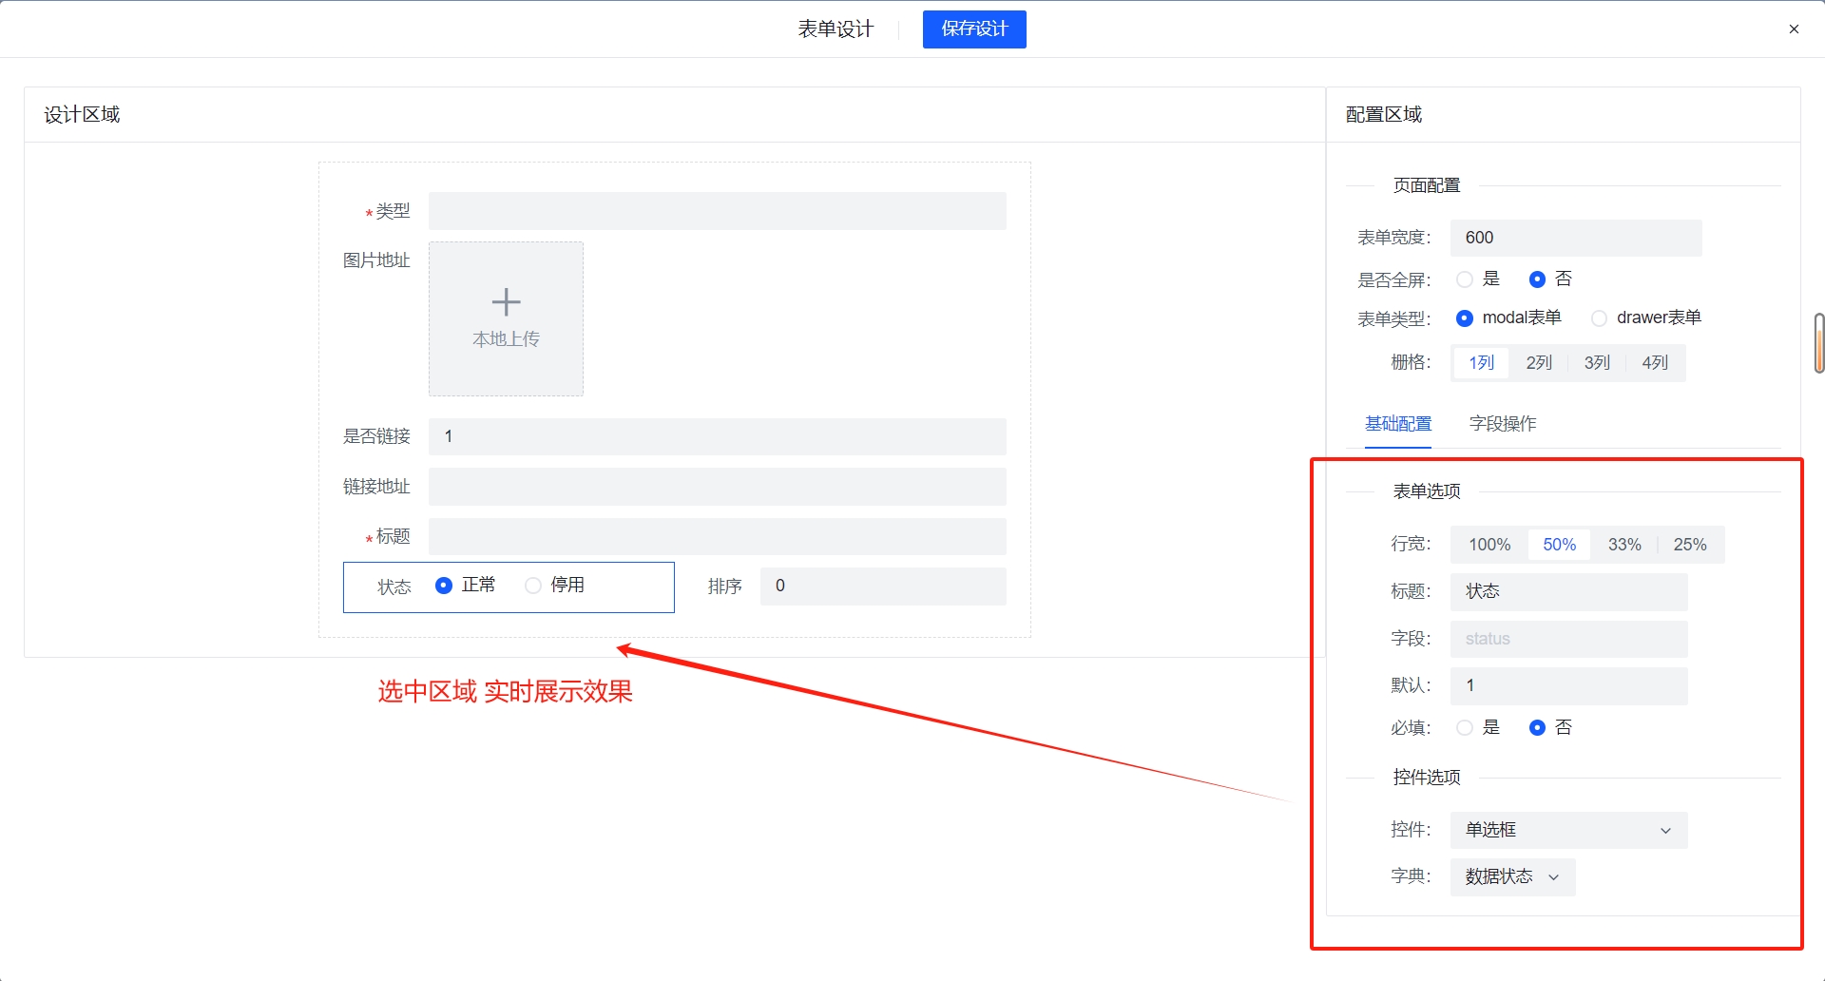Click the 排序 number field
The width and height of the screenshot is (1825, 981).
click(x=882, y=586)
